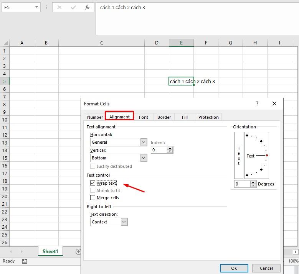The image size is (299, 274).
Task: Toggle the Wrap text checkbox
Action: 93,183
